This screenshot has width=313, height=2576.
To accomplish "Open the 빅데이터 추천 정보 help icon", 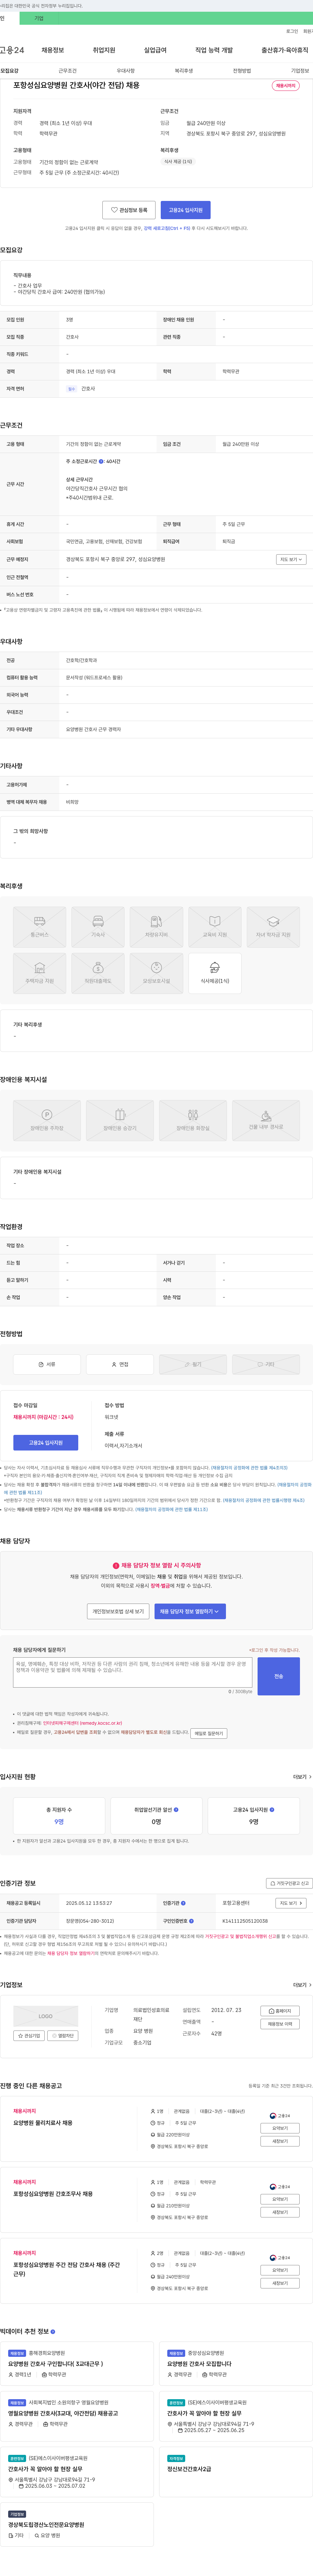I will pyautogui.click(x=53, y=2331).
